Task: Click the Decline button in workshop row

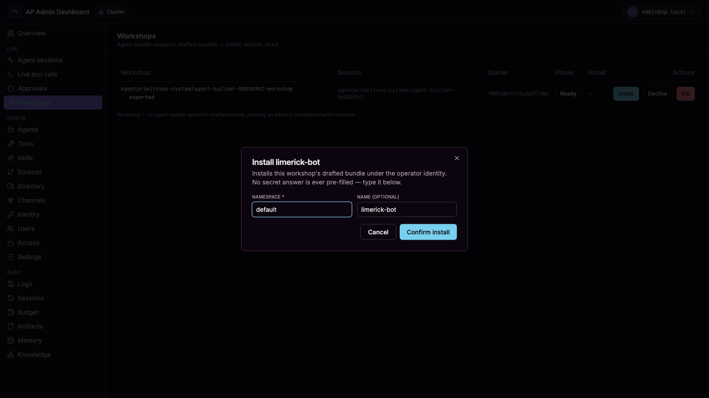Action: pyautogui.click(x=657, y=94)
